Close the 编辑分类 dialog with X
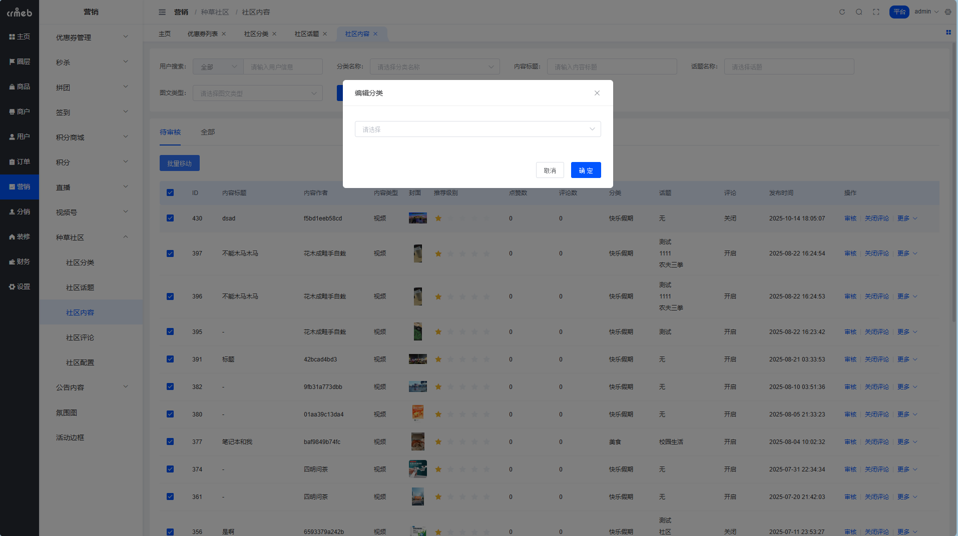The height and width of the screenshot is (536, 958). click(x=597, y=93)
